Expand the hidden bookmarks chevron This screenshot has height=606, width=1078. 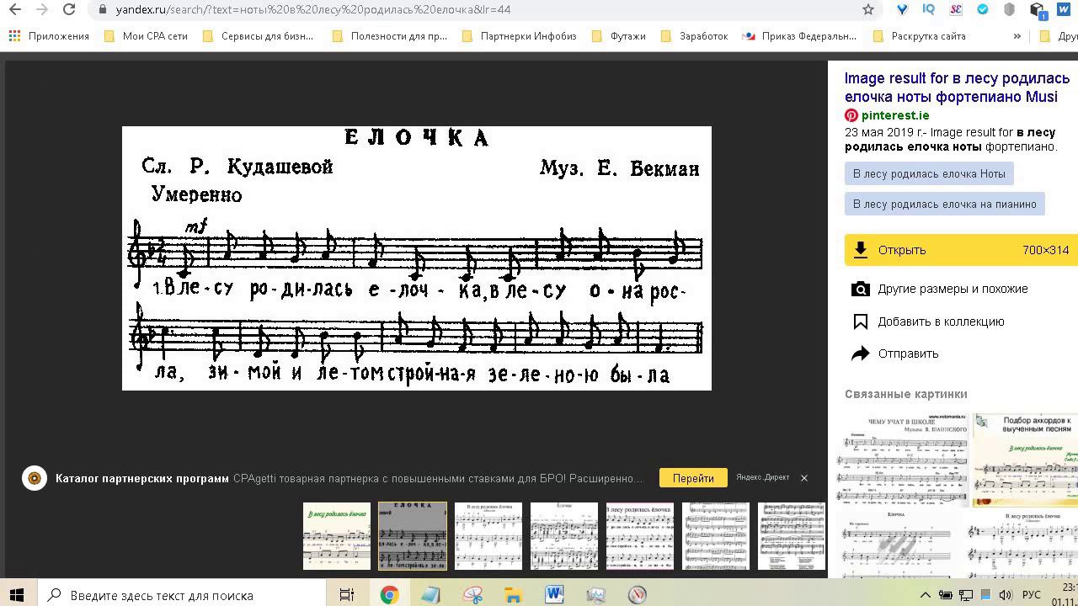click(x=1017, y=36)
